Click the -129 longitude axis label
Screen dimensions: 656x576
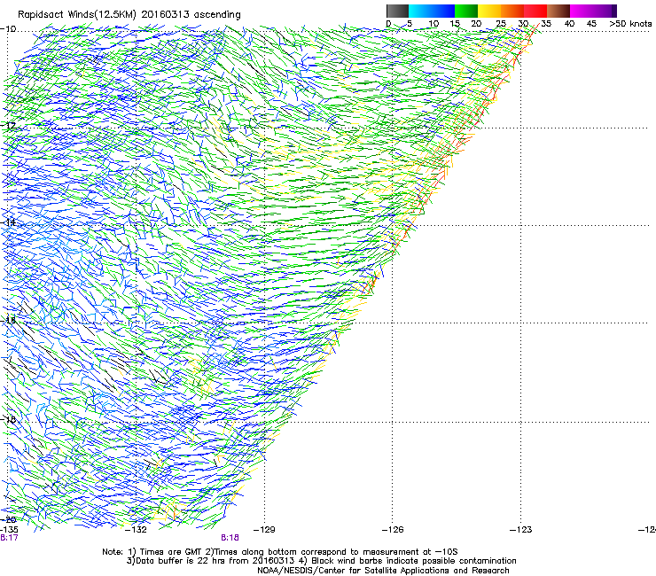point(264,530)
